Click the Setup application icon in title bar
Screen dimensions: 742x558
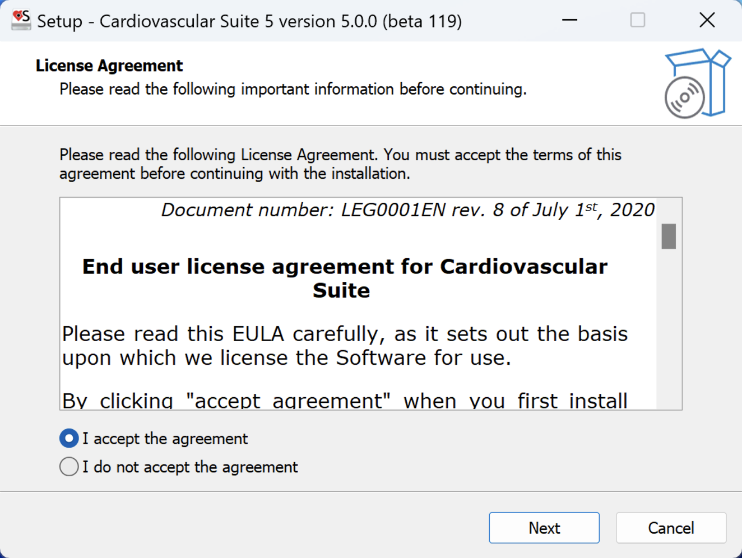coord(20,20)
